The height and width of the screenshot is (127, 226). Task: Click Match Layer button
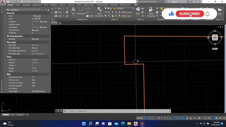point(125,16)
